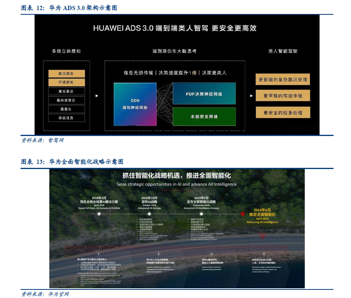
Task: Click numbered circle 3 on the road
Action: click(211, 254)
